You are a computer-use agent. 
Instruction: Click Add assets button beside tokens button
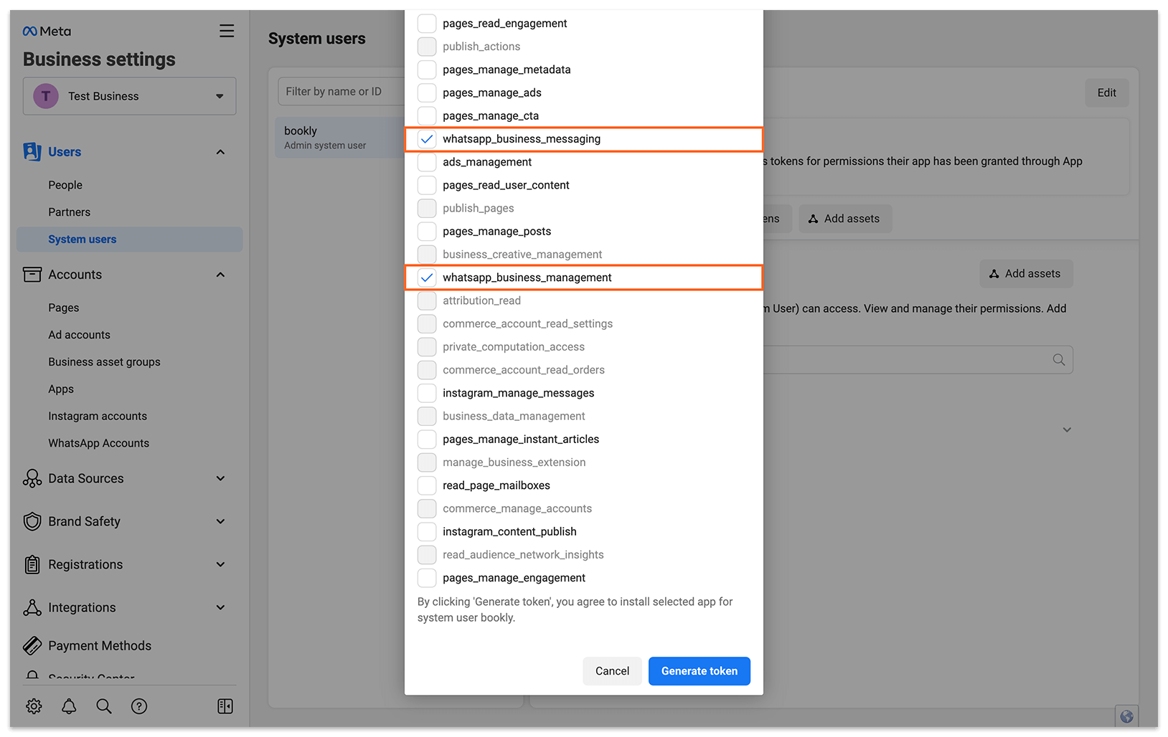click(845, 219)
